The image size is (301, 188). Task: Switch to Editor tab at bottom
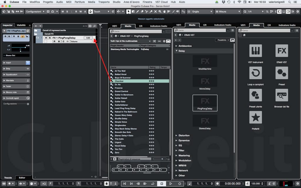click(22, 178)
